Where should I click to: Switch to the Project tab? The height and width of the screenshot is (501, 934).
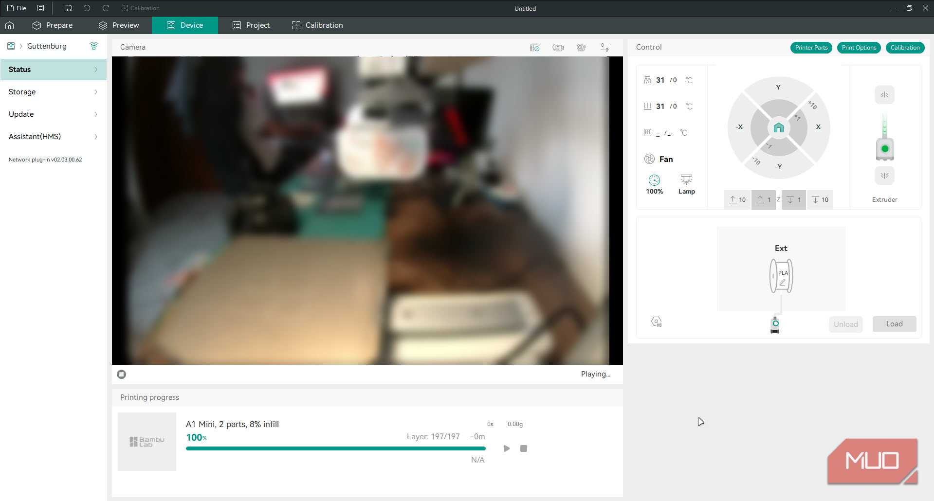pos(251,25)
